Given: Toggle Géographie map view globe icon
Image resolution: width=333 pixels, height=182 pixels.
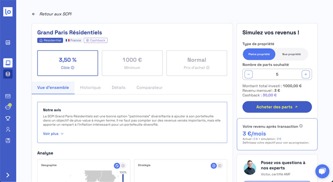Looking at the screenshot, I should (x=117, y=166).
